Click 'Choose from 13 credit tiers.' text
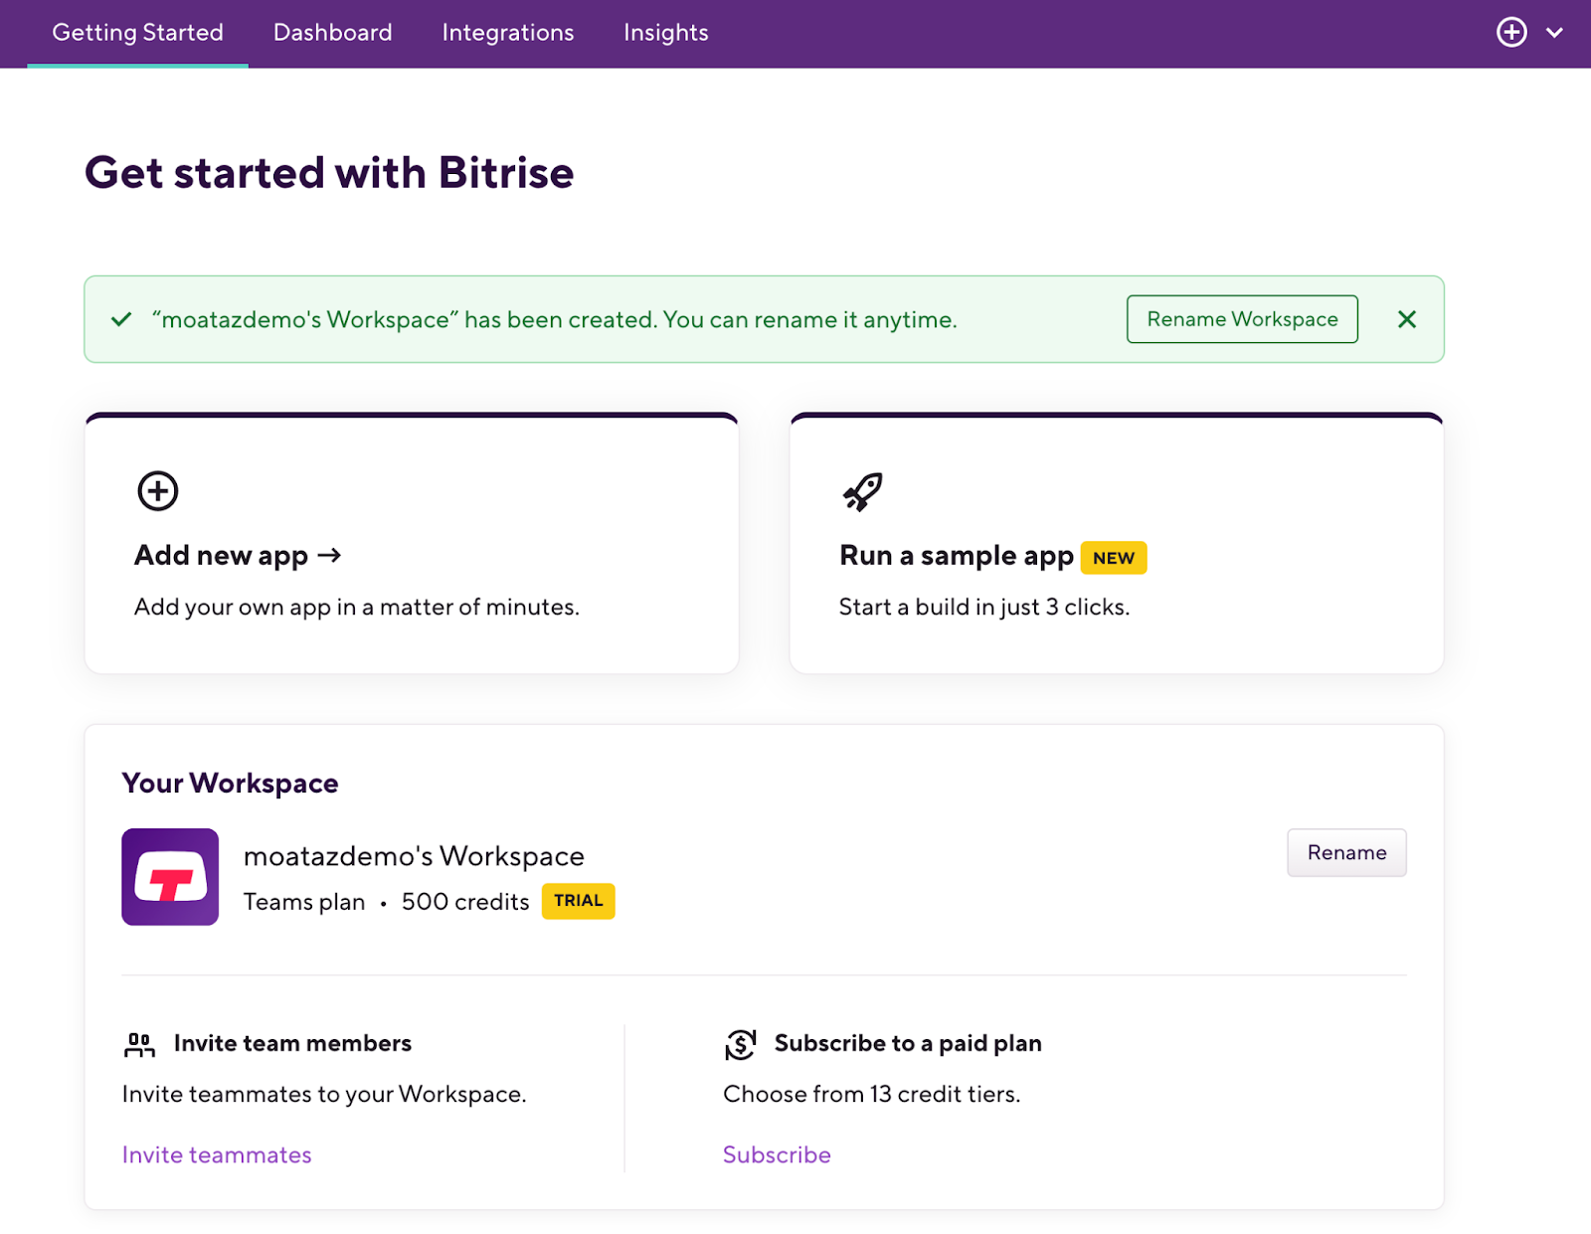The image size is (1591, 1234). [x=872, y=1094]
